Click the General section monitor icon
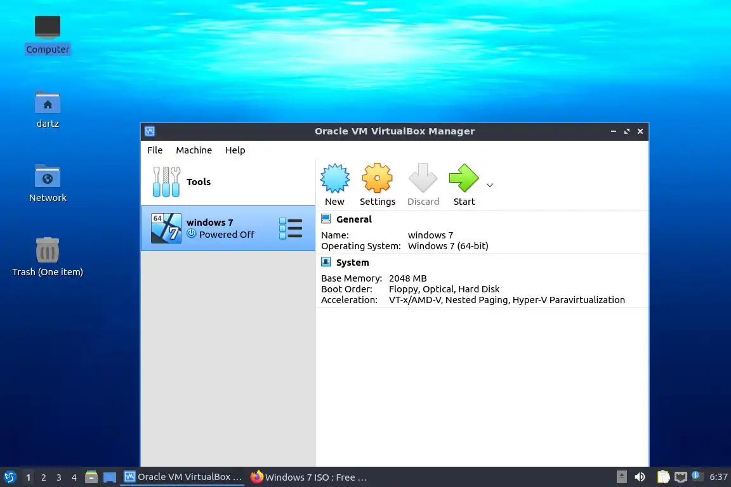This screenshot has height=487, width=731. click(326, 219)
